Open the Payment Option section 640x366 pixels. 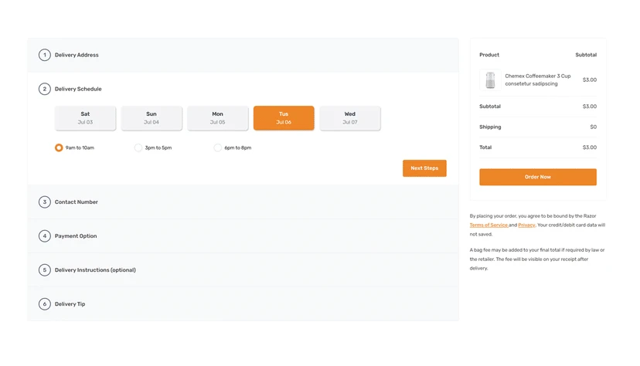coord(76,236)
